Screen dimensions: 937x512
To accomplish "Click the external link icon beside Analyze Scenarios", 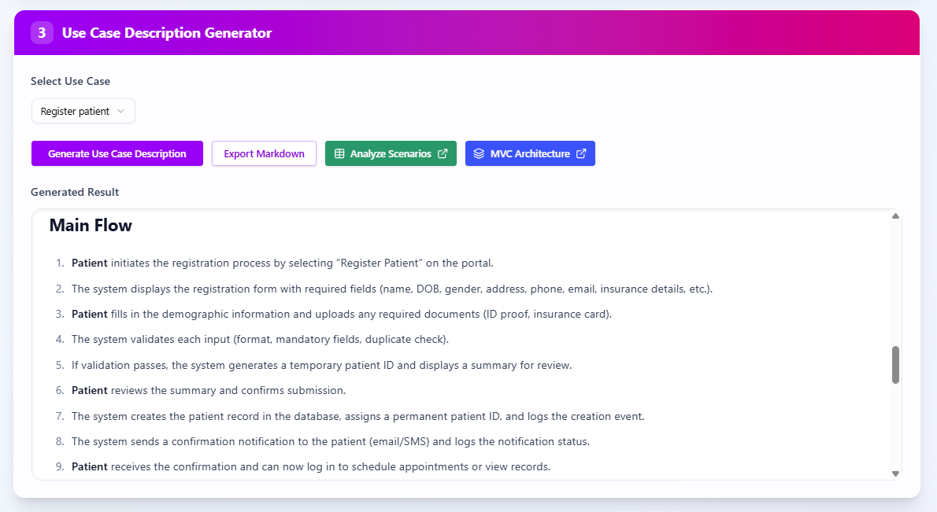I will click(443, 153).
